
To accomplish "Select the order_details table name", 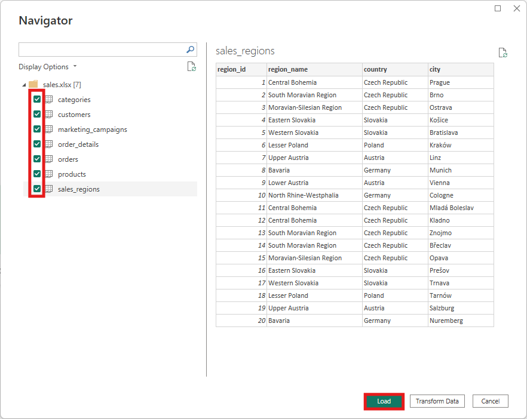I will [78, 144].
